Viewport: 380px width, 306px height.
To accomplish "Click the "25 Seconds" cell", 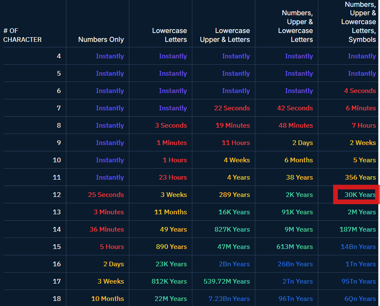I will [106, 195].
